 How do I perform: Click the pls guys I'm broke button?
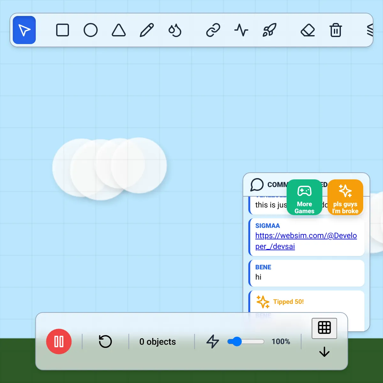(x=345, y=197)
